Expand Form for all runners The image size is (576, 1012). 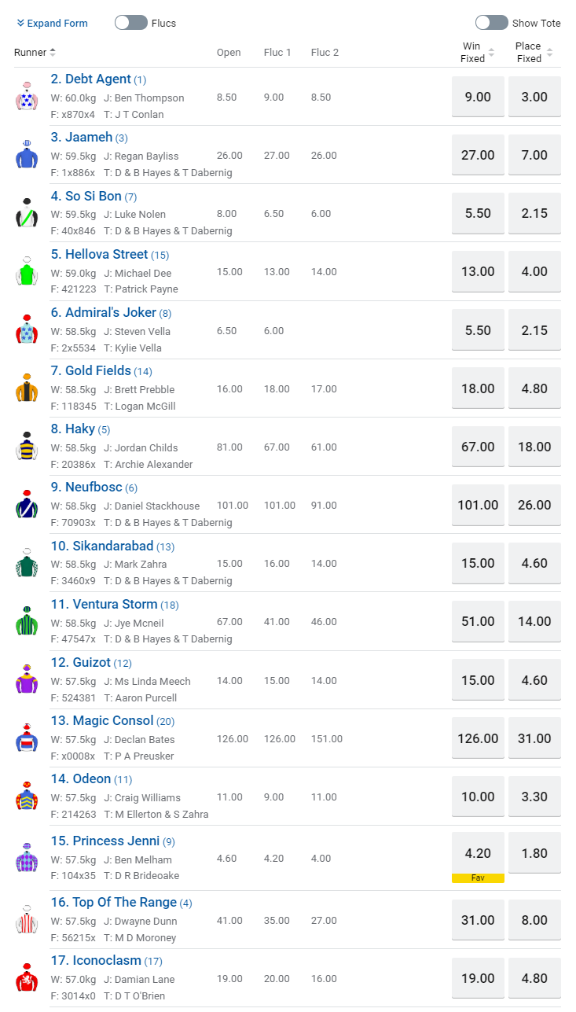pyautogui.click(x=52, y=24)
